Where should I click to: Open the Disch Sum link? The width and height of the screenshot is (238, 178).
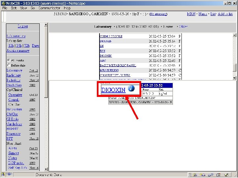tap(14, 85)
